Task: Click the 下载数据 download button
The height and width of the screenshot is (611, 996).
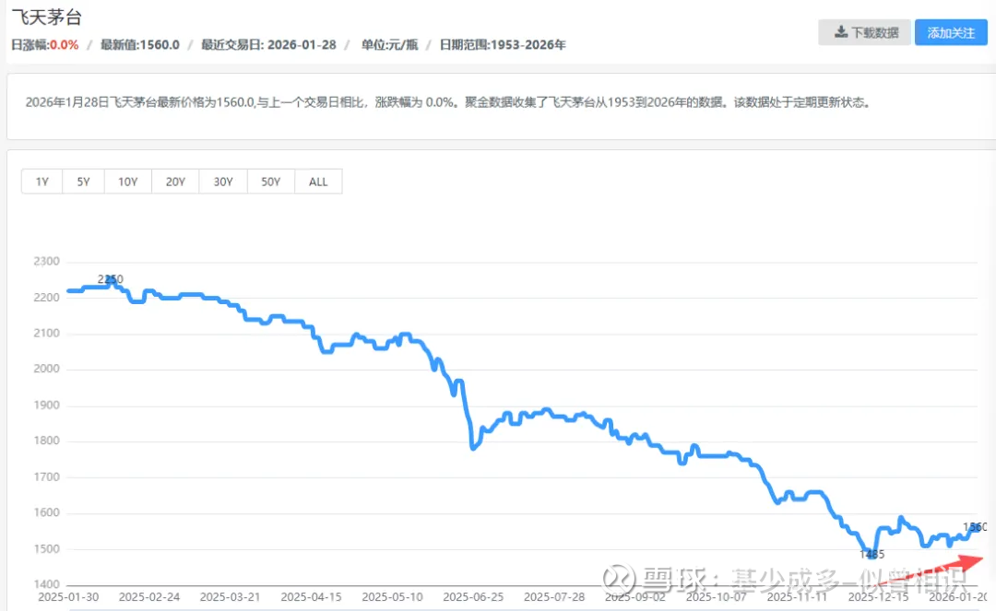Action: (864, 32)
